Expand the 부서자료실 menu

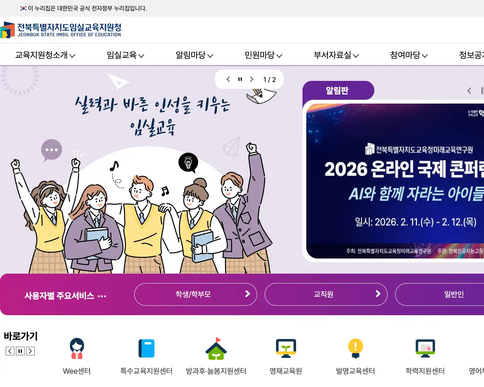pyautogui.click(x=336, y=55)
